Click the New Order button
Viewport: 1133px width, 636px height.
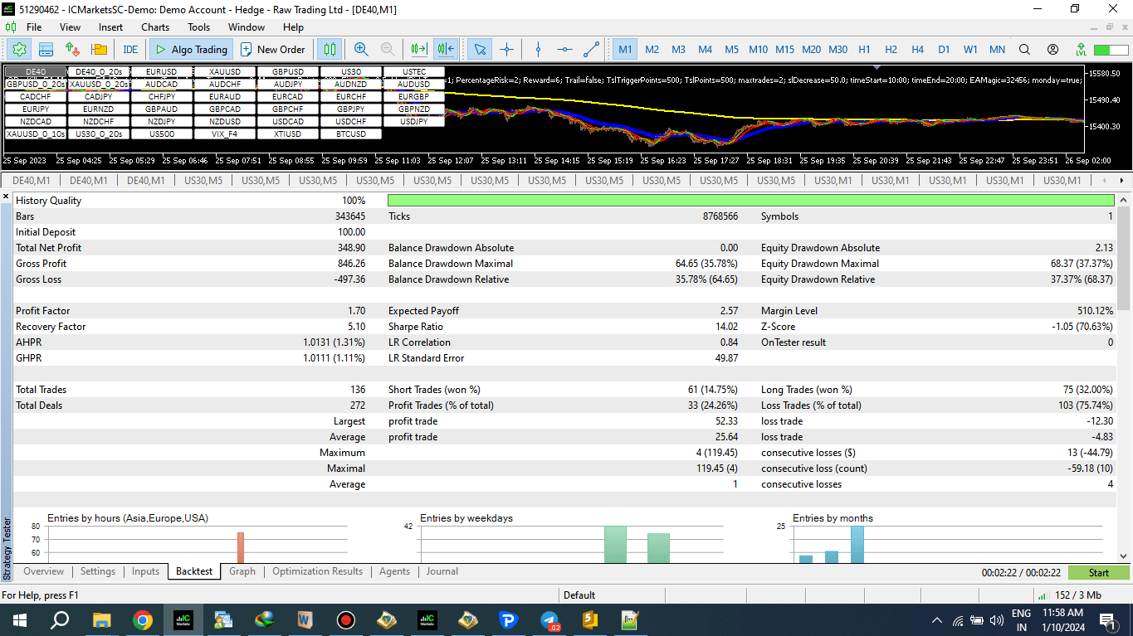(274, 49)
